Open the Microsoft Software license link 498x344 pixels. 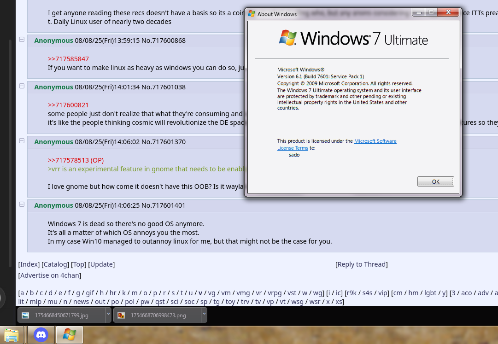coord(375,141)
